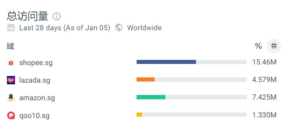Click the Amazon logo icon
This screenshot has height=135, width=296.
(x=11, y=98)
